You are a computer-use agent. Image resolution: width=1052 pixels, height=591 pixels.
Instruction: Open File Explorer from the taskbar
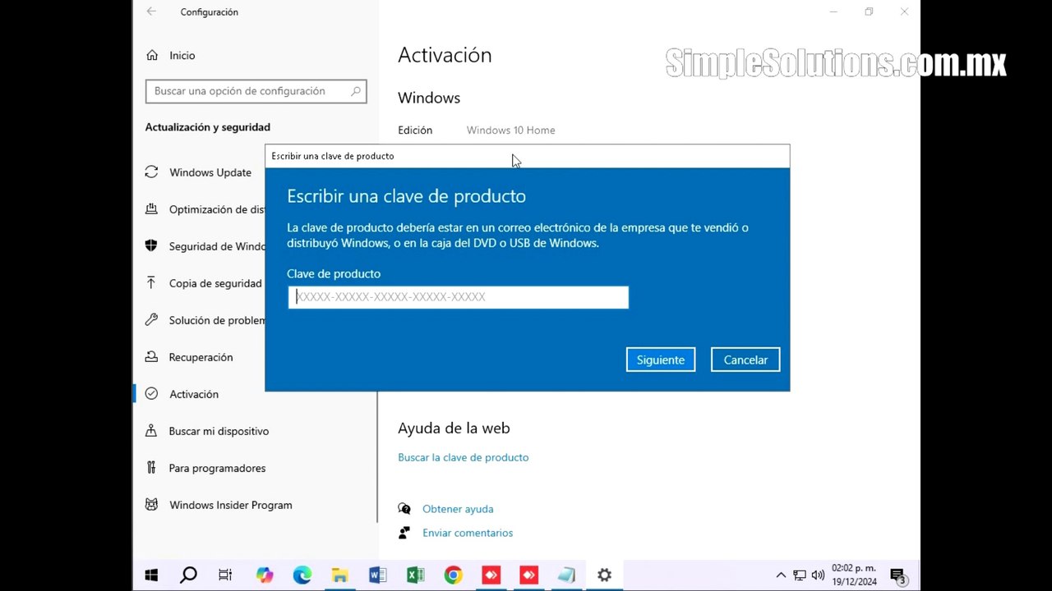(339, 575)
